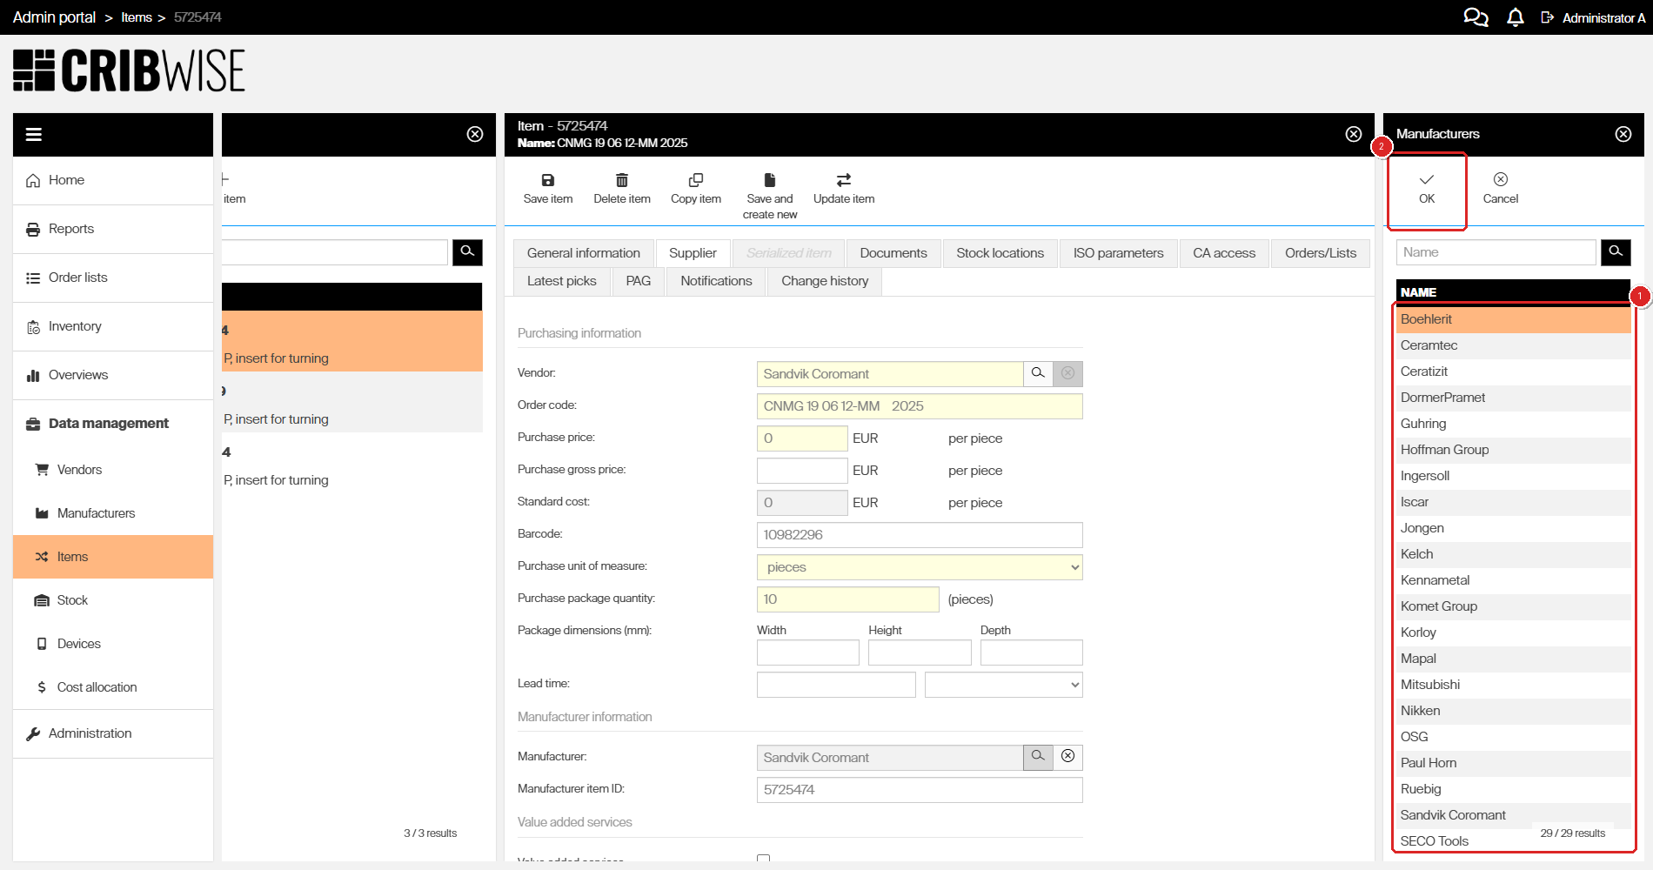
Task: Open the Lead time unit dropdown
Action: click(1004, 685)
